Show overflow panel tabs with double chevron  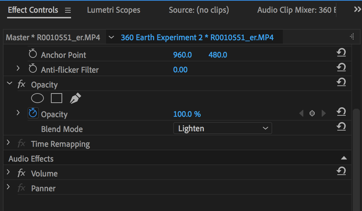click(357, 10)
